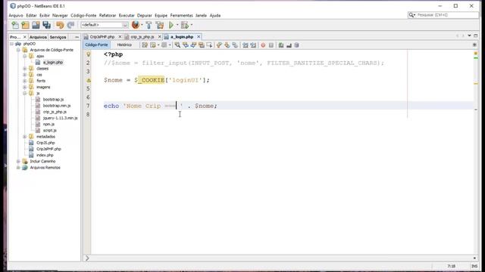
Task: Click the New Project toolbar icon
Action: pos(25,25)
